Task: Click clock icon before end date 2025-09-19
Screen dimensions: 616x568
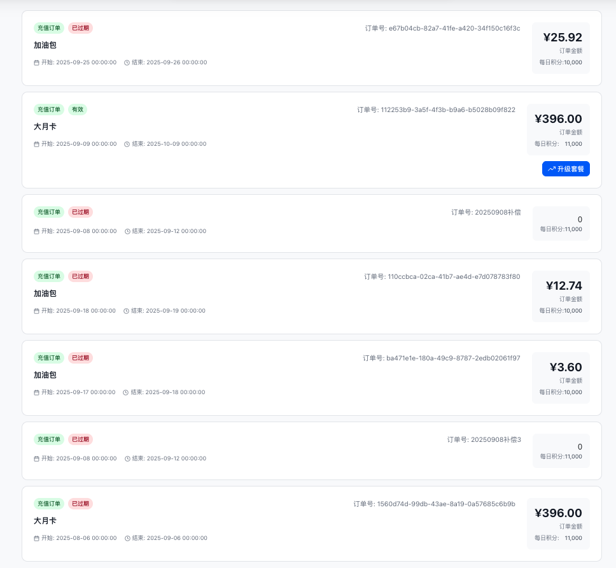Action: 126,311
